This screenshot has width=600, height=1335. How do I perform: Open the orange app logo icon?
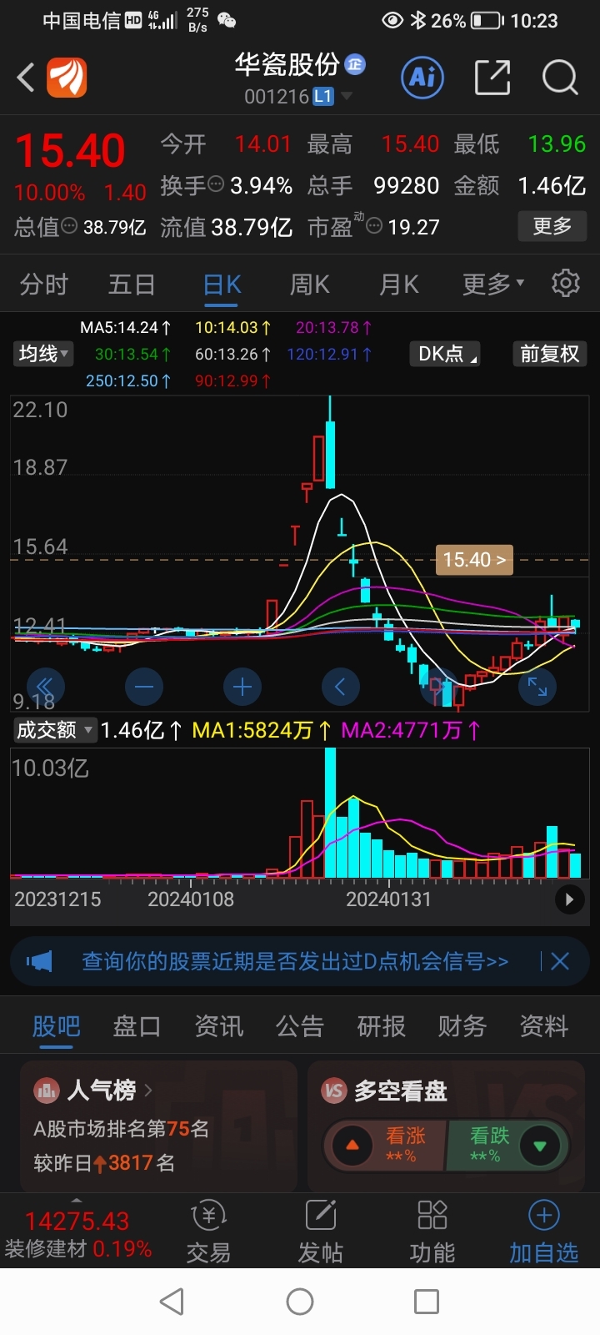pyautogui.click(x=67, y=78)
